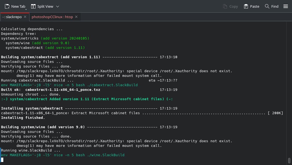Click the 'Installing finished.' line
The height and width of the screenshot is (165, 292).
(23, 118)
